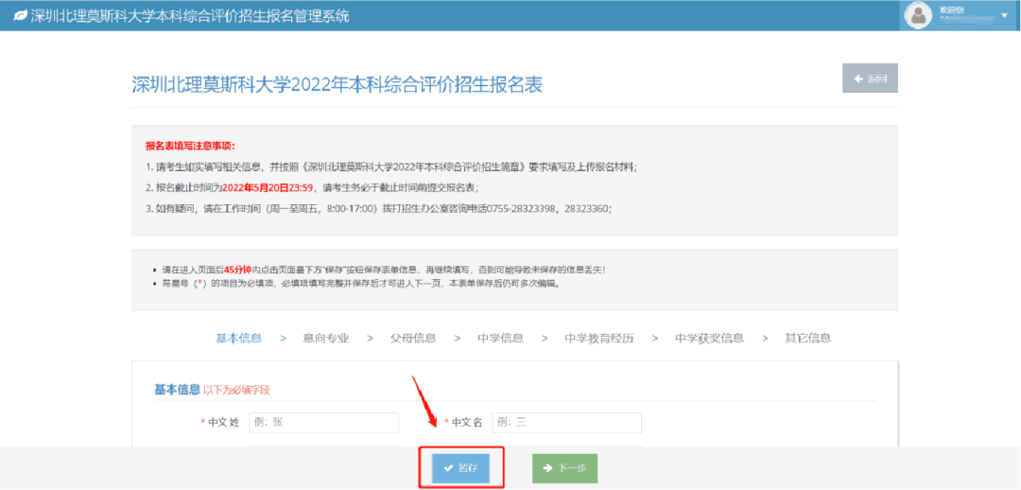Click the system title text in header
The width and height of the screenshot is (1021, 490).
(189, 15)
